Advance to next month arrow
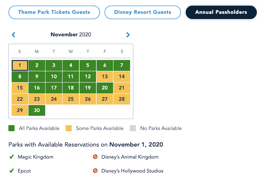The width and height of the screenshot is (257, 179). pos(128,35)
